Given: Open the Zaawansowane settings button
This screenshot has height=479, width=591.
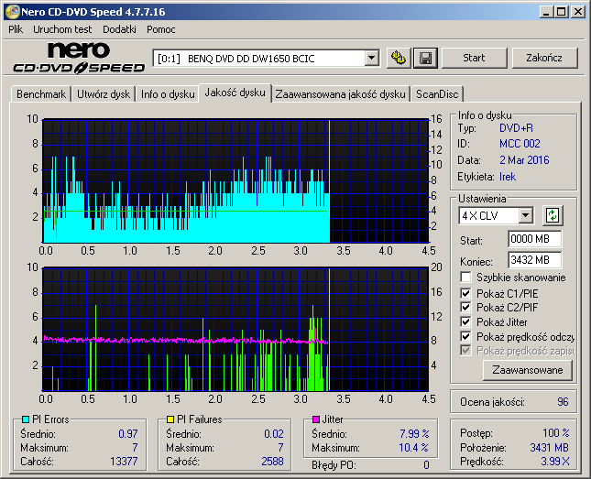Looking at the screenshot, I should [527, 370].
